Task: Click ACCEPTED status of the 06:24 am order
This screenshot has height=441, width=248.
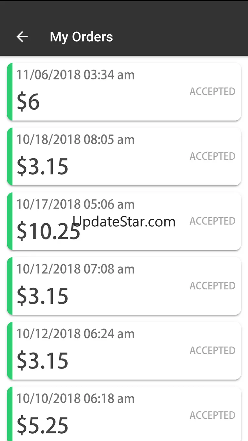Action: pyautogui.click(x=212, y=350)
